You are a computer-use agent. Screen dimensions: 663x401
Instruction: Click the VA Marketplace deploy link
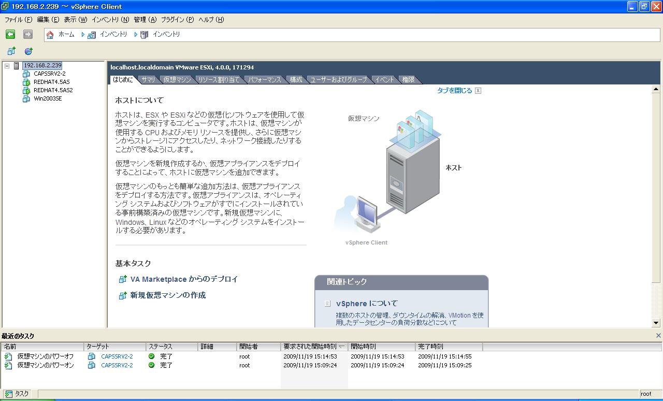[184, 279]
